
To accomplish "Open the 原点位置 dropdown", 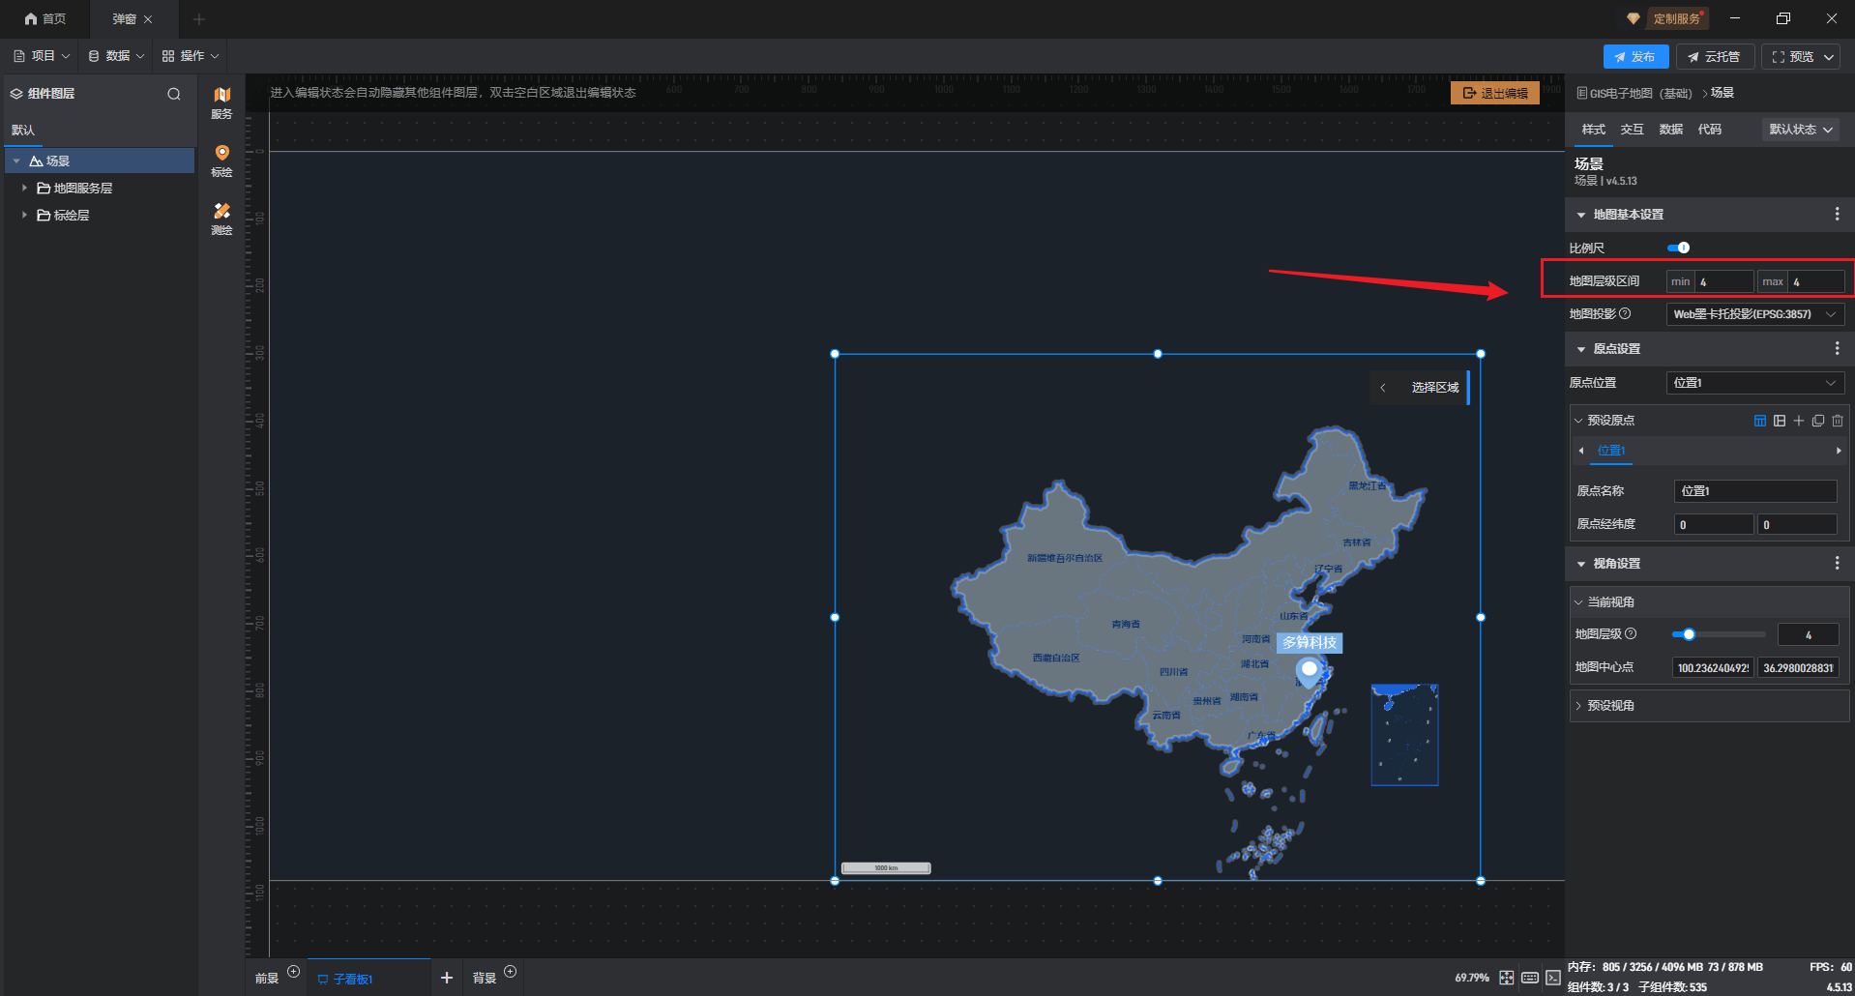I will coord(1754,383).
